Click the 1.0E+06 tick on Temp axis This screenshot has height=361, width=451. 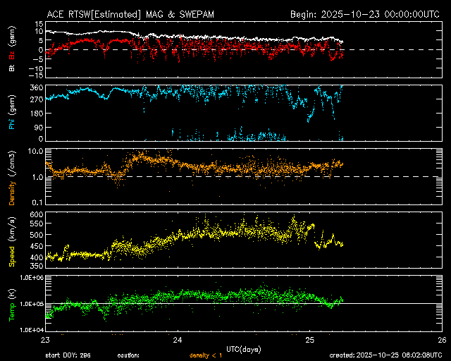click(30, 278)
